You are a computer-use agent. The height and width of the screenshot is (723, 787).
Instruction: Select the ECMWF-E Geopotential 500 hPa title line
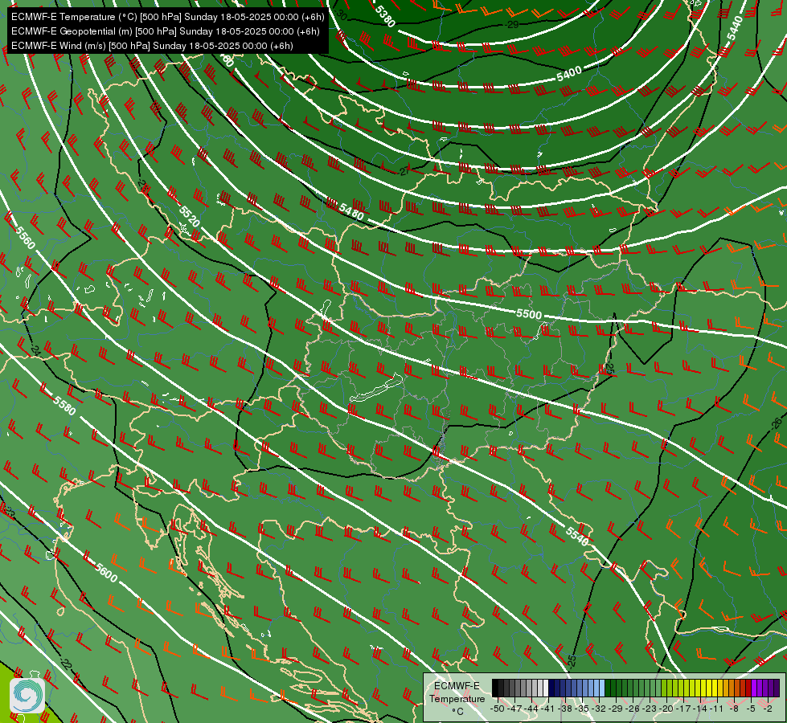point(165,31)
